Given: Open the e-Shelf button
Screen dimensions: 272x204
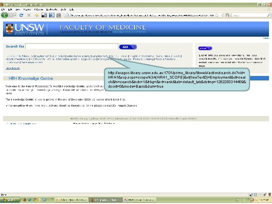Looking at the screenshot, I should (205, 48).
